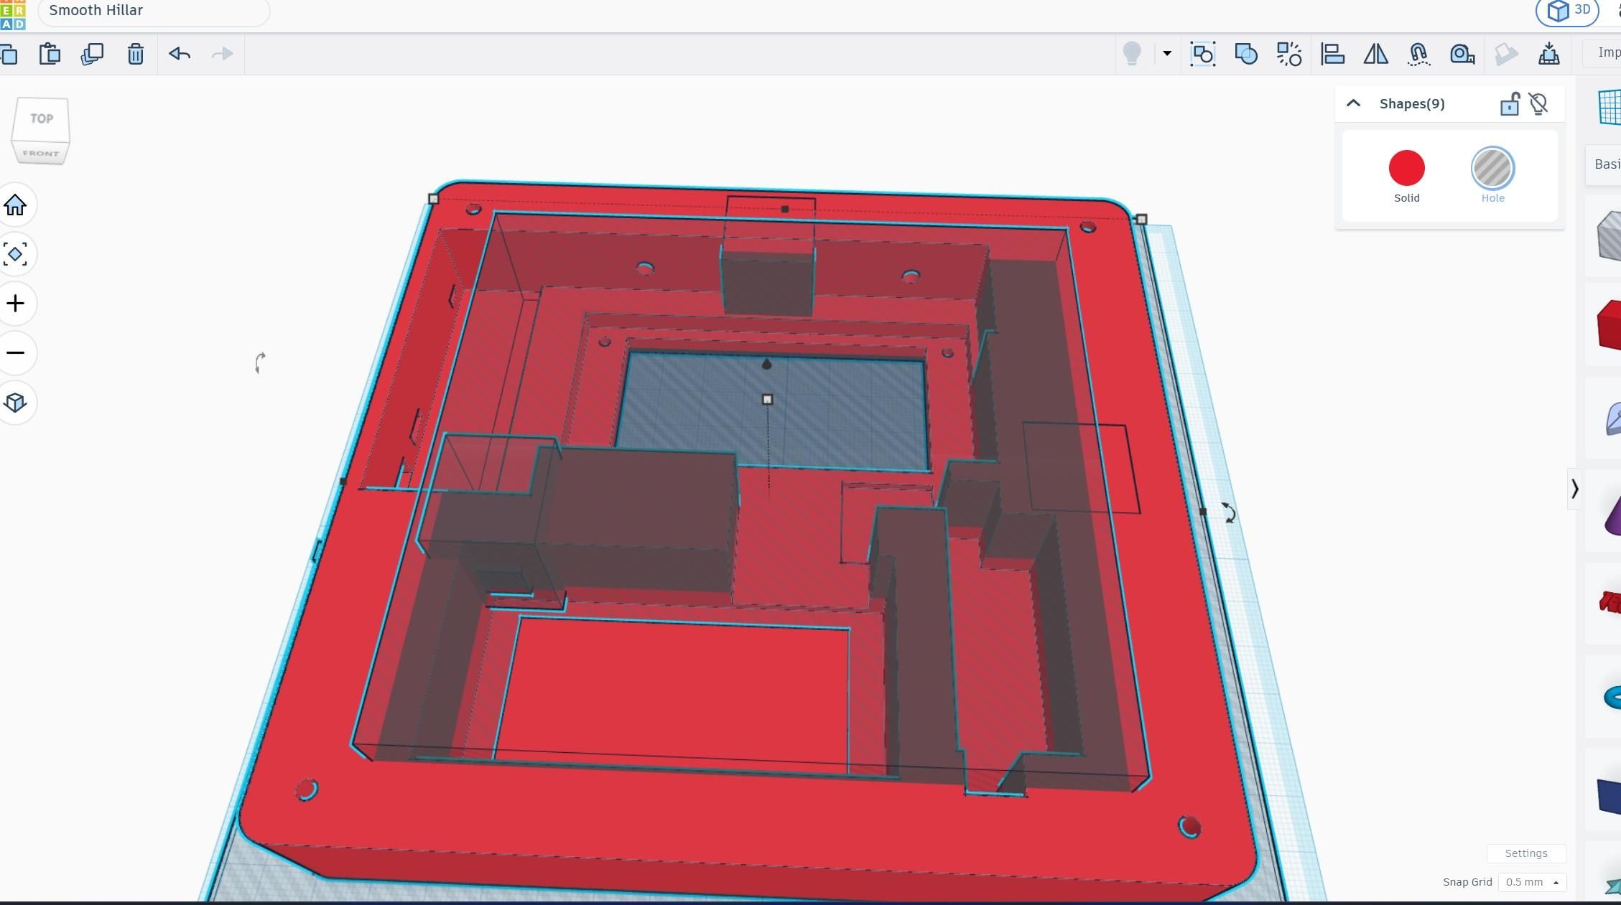
Task: Click the curved rotate handle left of model
Action: click(260, 362)
